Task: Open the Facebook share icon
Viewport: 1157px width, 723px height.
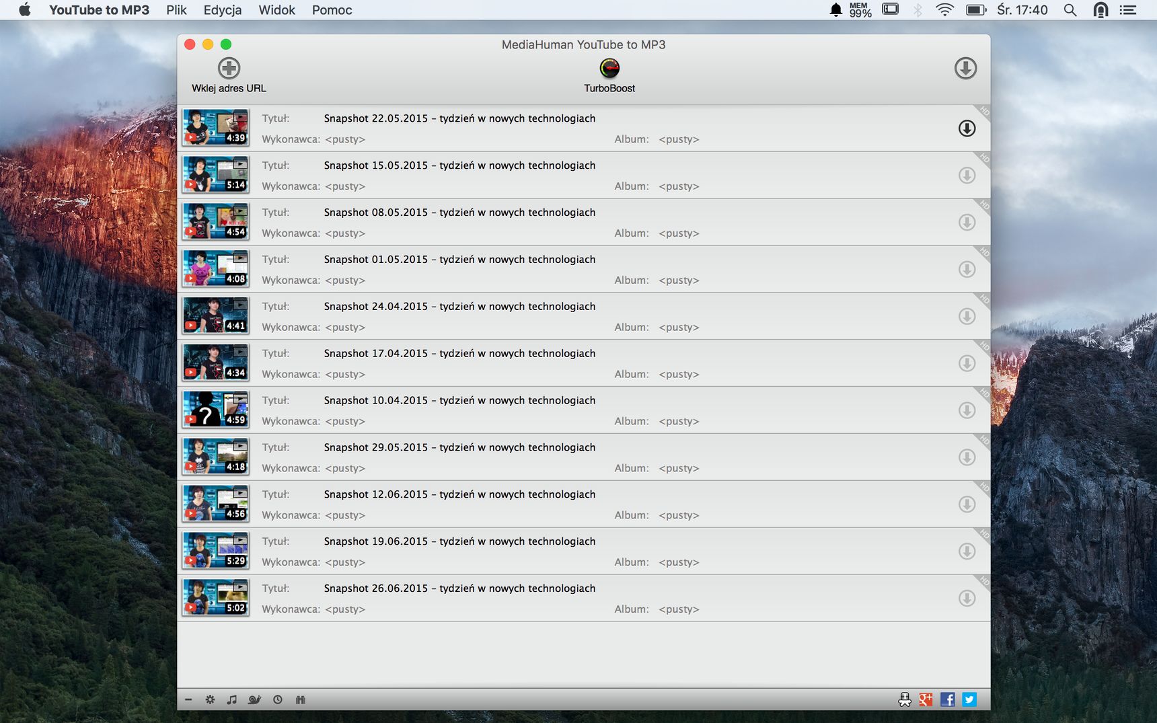Action: 948,699
